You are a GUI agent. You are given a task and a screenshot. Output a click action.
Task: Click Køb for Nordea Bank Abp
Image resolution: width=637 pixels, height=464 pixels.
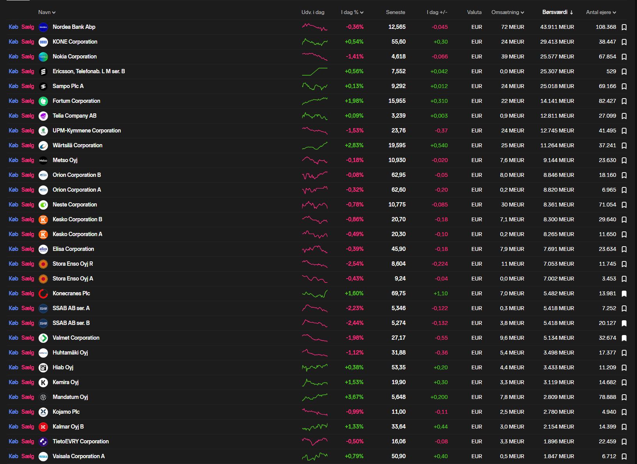(13, 27)
